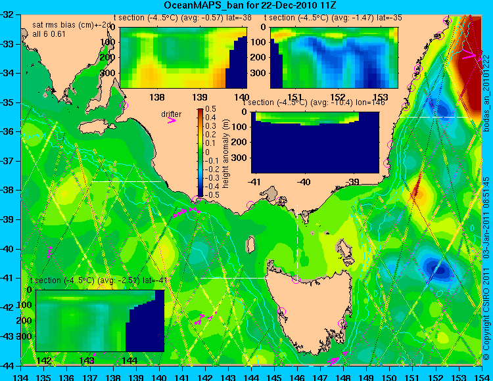Image resolution: width=493 pixels, height=381 pixels.
Task: Select the 't section' title with lat=-35
Action: coord(333,18)
